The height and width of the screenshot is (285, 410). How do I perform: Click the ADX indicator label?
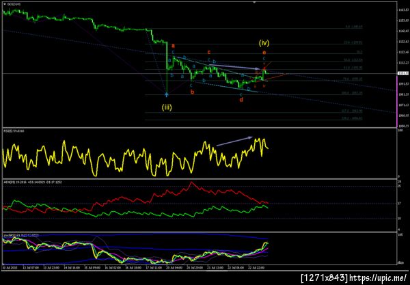pyautogui.click(x=33, y=182)
